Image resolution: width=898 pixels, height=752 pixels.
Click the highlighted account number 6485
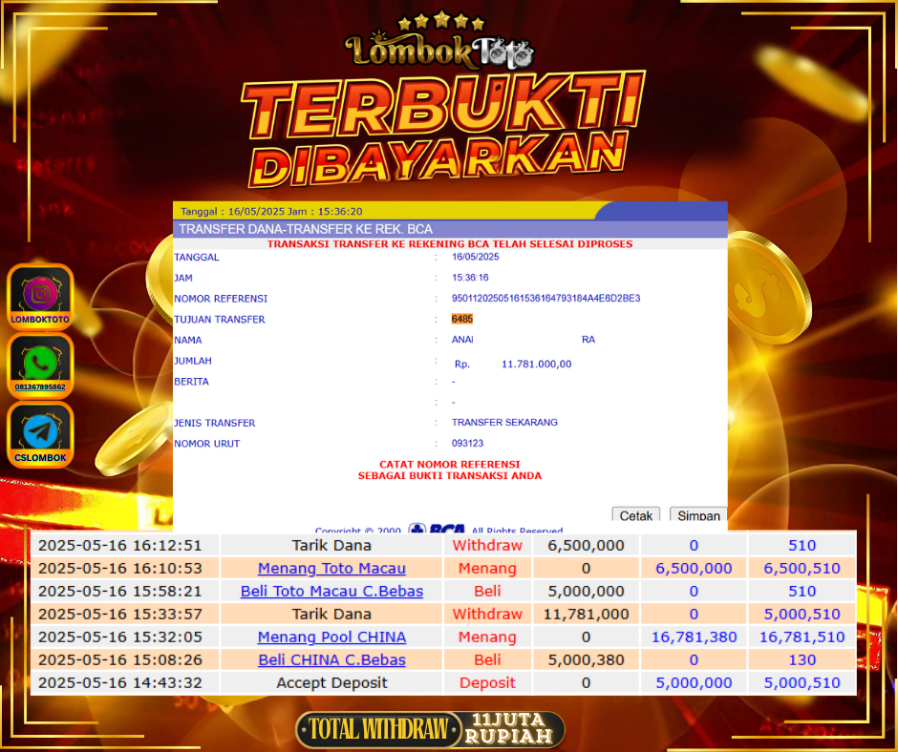tap(462, 320)
